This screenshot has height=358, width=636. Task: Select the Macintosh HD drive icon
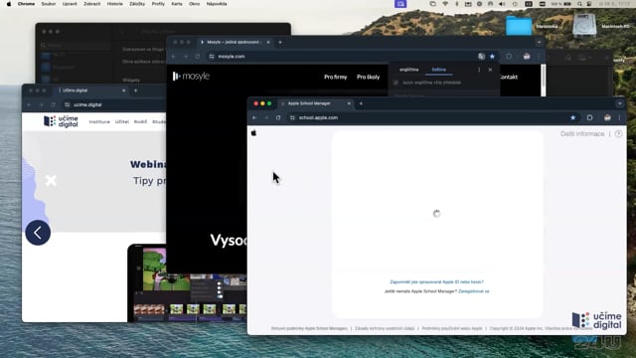click(x=584, y=25)
